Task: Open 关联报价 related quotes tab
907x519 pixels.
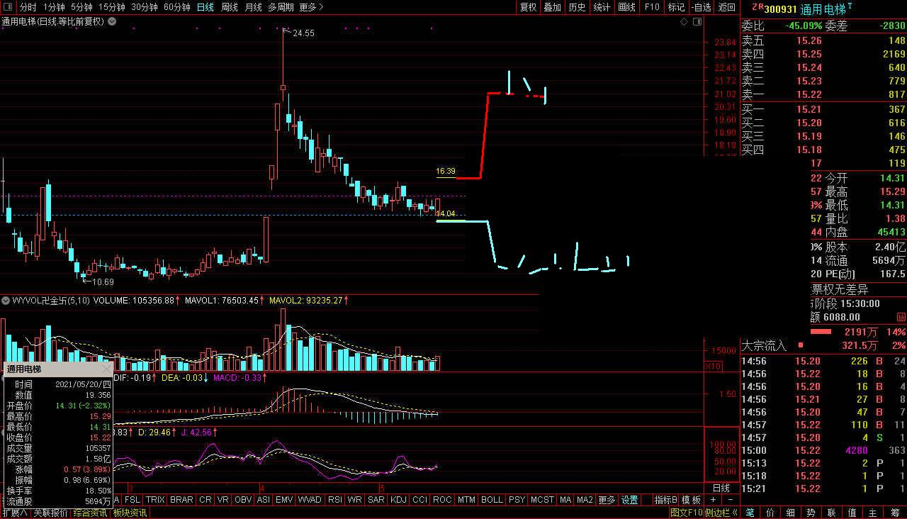Action: [50, 513]
